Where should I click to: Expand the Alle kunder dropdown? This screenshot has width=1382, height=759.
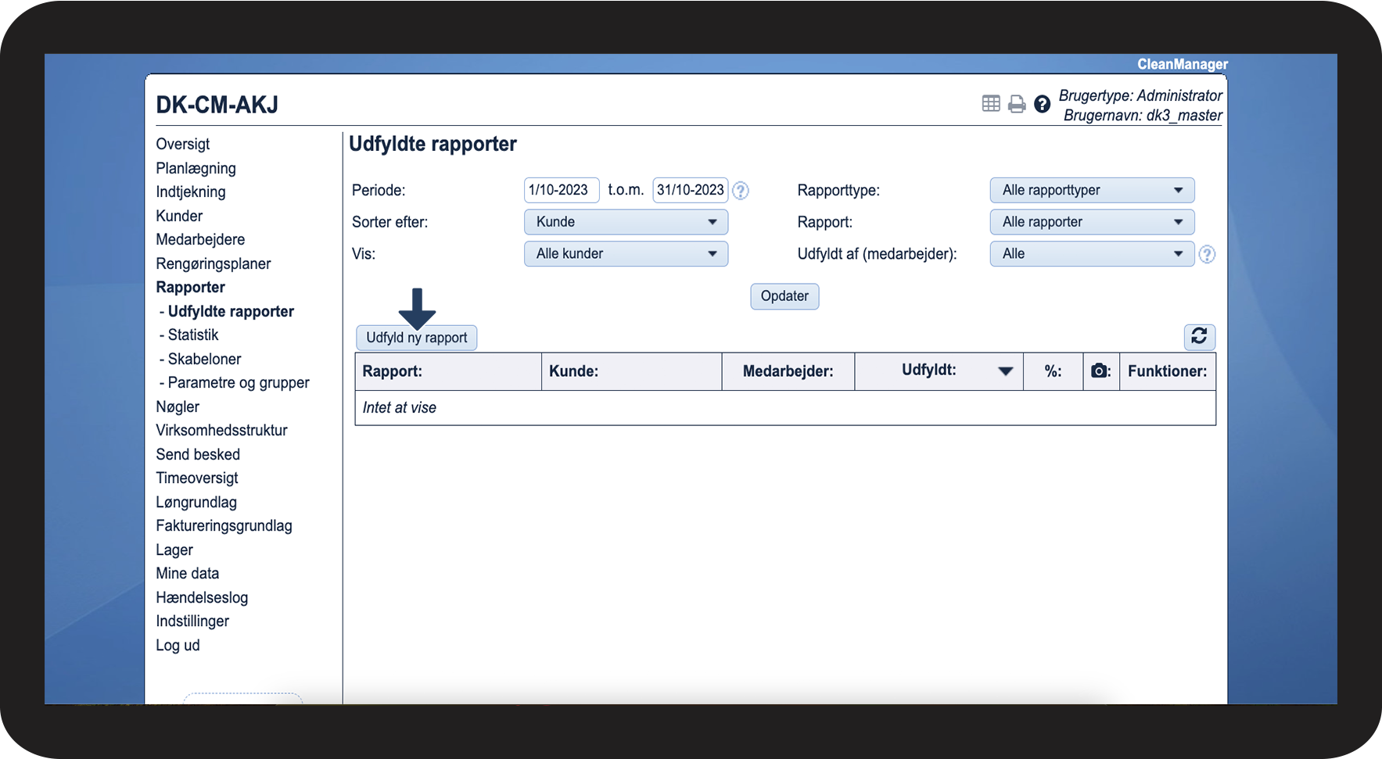(626, 254)
